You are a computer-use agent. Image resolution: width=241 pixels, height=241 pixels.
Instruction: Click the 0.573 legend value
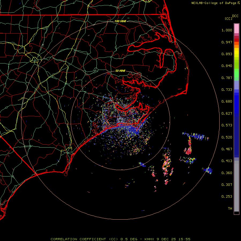(227, 125)
